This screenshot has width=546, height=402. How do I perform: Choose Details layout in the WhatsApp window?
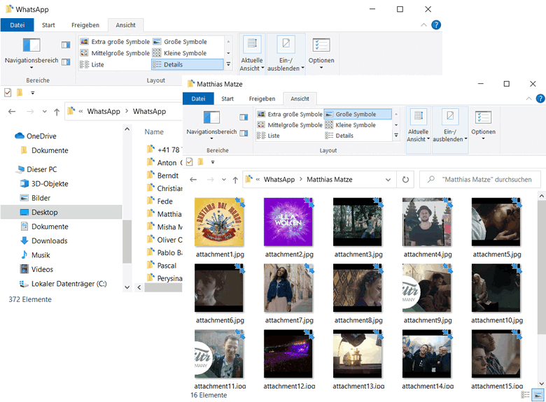pyautogui.click(x=188, y=65)
